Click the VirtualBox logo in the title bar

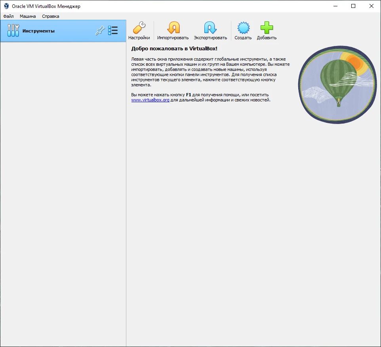tap(6, 6)
